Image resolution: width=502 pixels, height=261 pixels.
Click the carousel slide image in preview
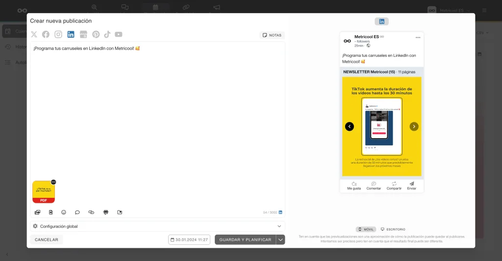tap(381, 126)
